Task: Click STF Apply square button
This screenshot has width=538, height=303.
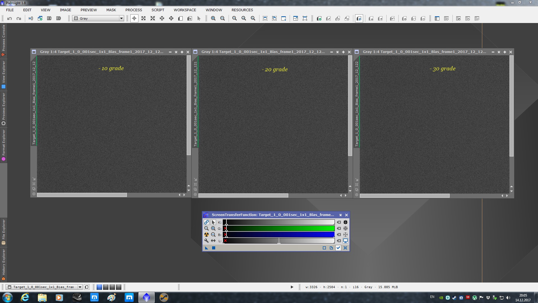Action: (x=214, y=248)
